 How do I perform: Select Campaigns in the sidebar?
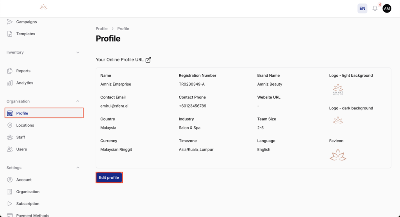(x=26, y=22)
